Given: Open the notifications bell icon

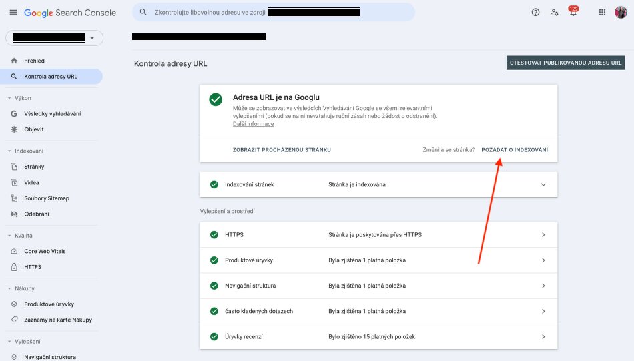Looking at the screenshot, I should pos(572,13).
